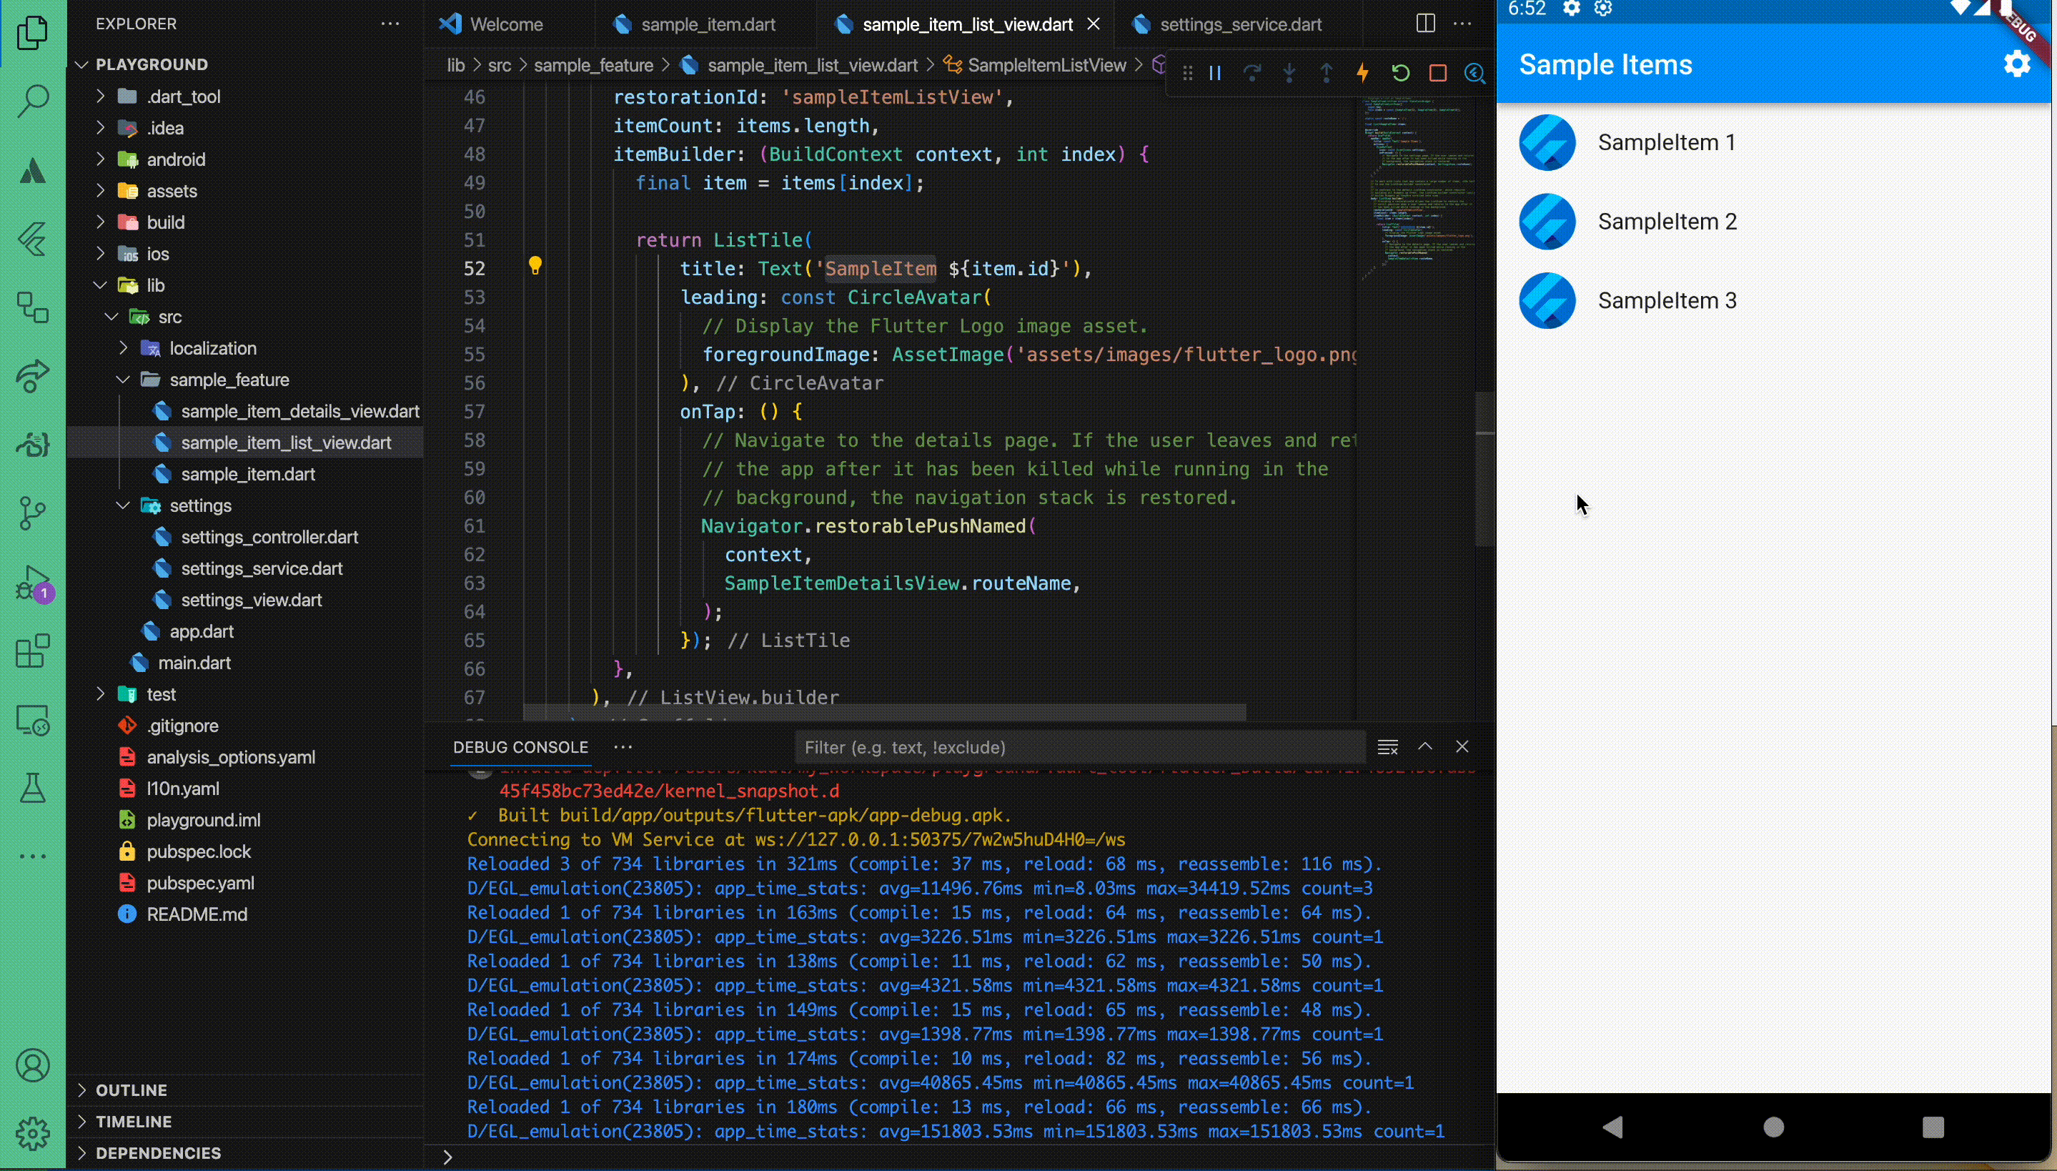
Task: Open Source Control in activity bar
Action: 33,513
